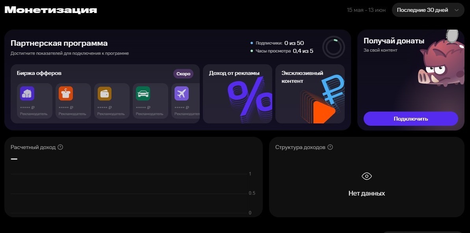Viewport: 470px width, 233px height.
Task: Click the Скоро badge
Action: (x=183, y=74)
